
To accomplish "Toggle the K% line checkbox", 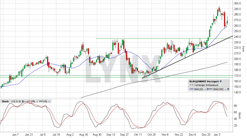I will (x=49, y=101).
